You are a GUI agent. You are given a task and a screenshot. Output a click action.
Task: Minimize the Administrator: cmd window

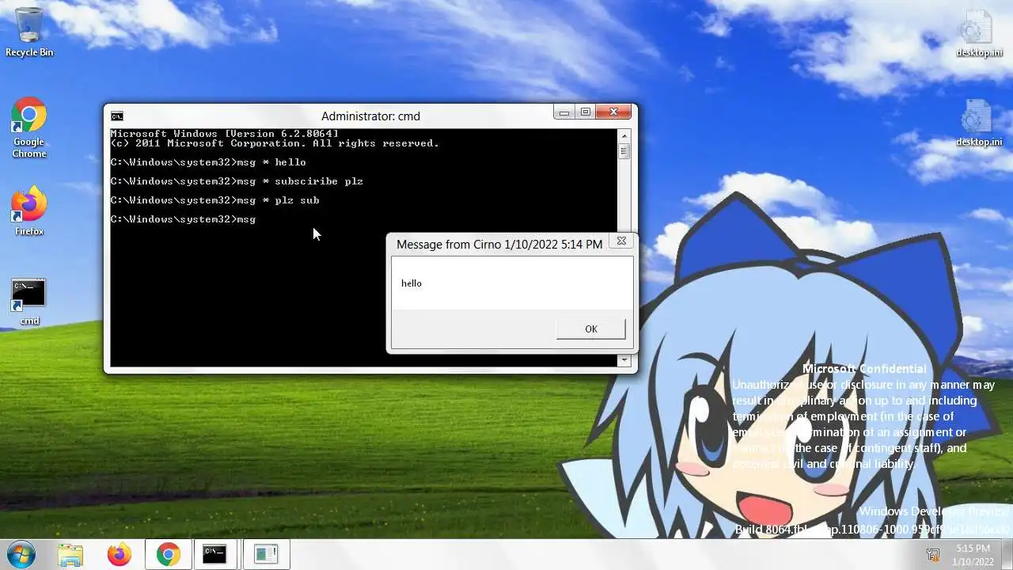point(564,112)
